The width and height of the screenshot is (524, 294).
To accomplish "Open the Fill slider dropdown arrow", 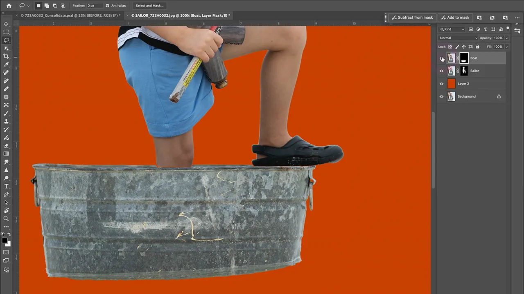I will coord(506,47).
